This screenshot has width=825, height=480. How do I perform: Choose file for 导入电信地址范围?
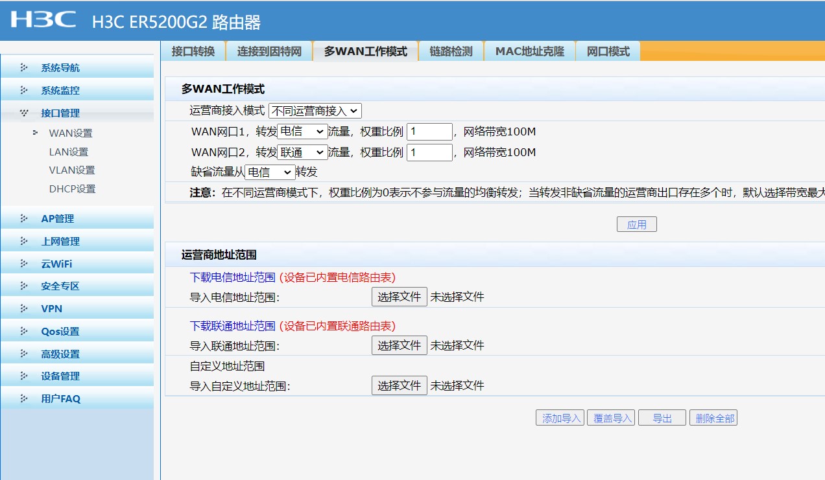click(400, 297)
